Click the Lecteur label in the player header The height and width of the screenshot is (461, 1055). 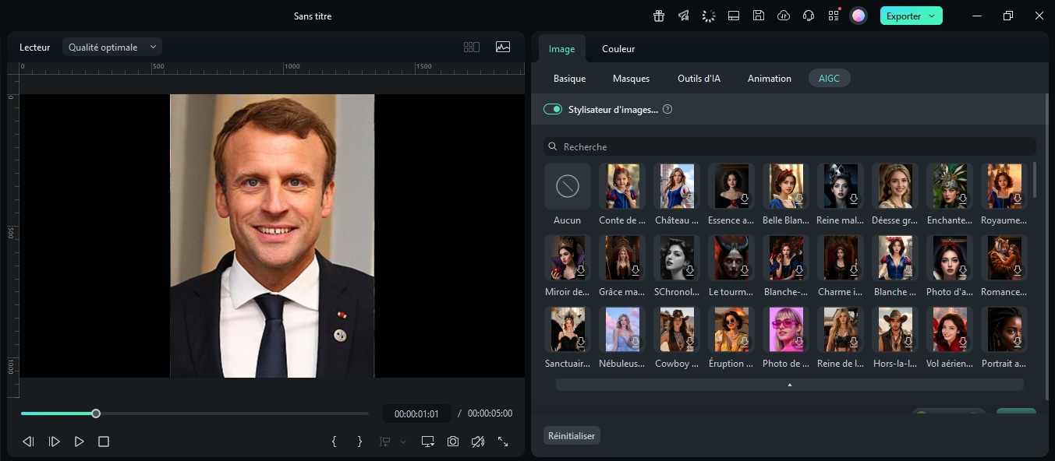tap(35, 48)
